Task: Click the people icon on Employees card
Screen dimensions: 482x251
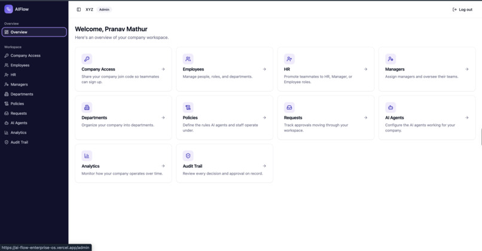Action: point(188,59)
